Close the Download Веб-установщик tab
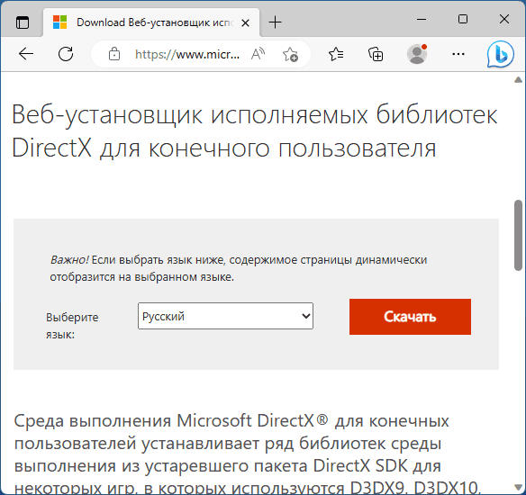 point(246,22)
